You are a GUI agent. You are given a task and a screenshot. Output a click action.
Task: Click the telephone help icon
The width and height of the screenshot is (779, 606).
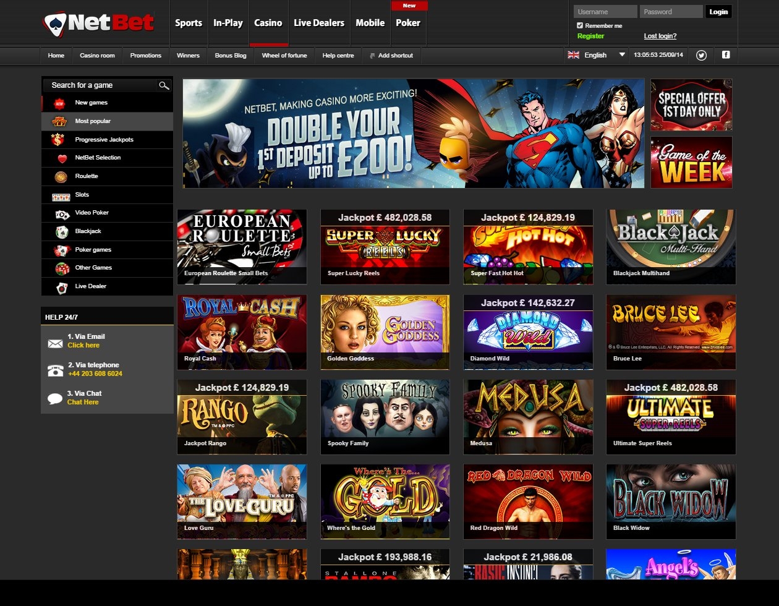click(x=55, y=370)
